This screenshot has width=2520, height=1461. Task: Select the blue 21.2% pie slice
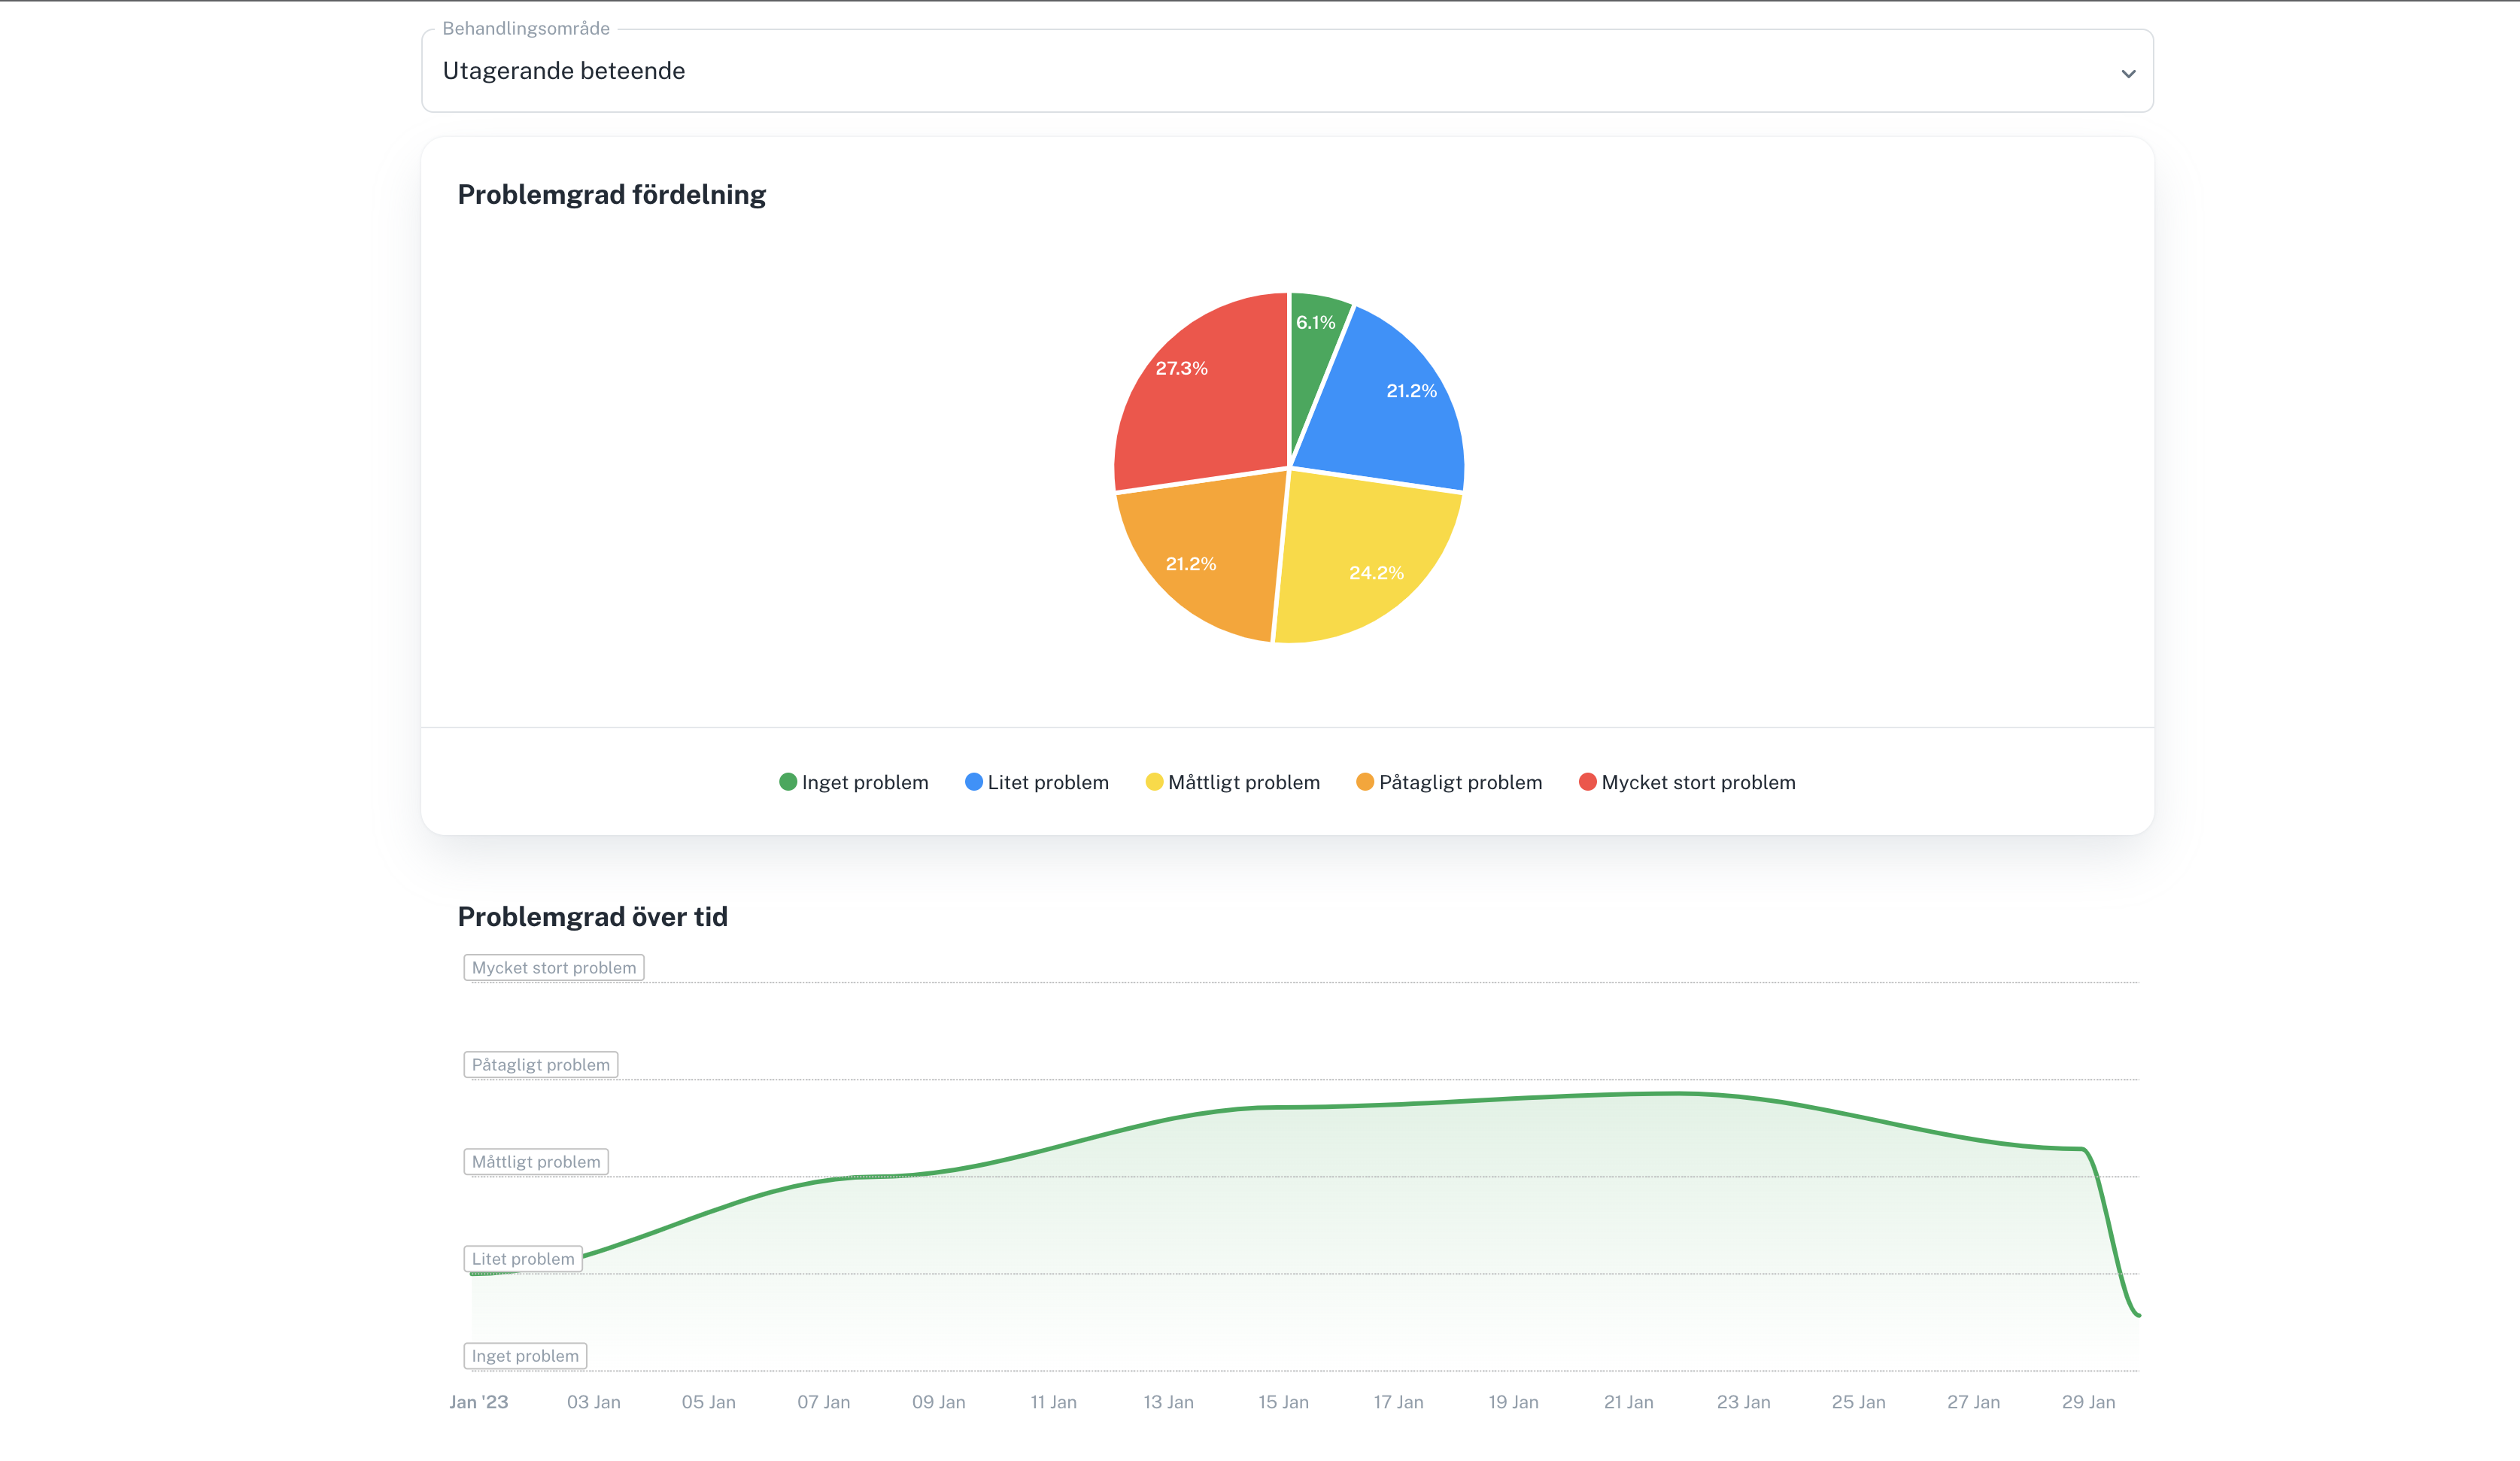pyautogui.click(x=1390, y=410)
